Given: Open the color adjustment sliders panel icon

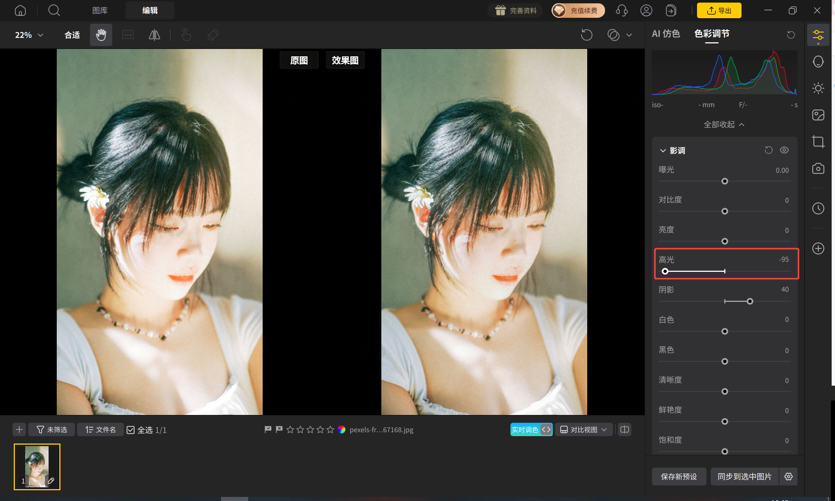Looking at the screenshot, I should 818,35.
